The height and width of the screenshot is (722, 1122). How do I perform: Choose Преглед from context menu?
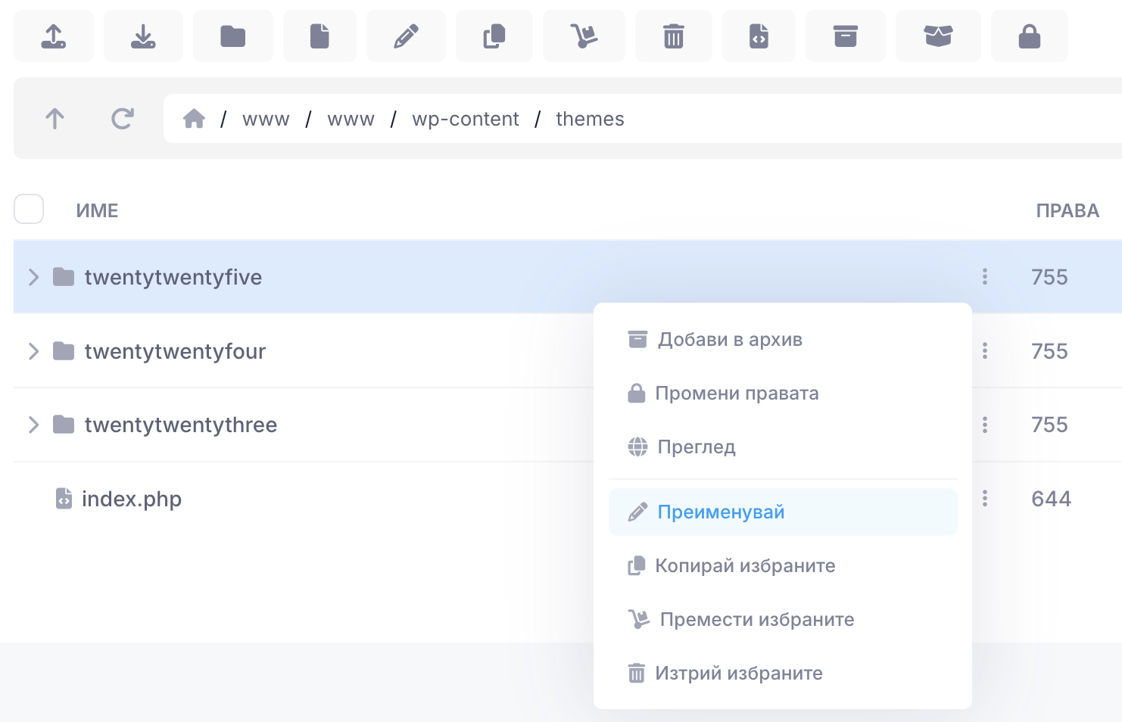[783, 447]
